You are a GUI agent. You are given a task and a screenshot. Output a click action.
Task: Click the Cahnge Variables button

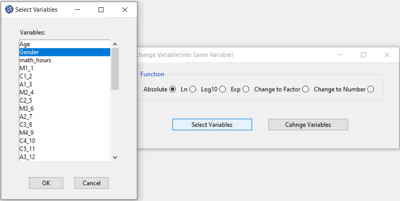(x=308, y=125)
